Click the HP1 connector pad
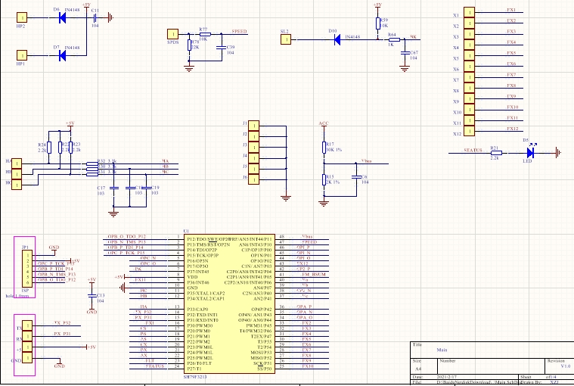 22,55
